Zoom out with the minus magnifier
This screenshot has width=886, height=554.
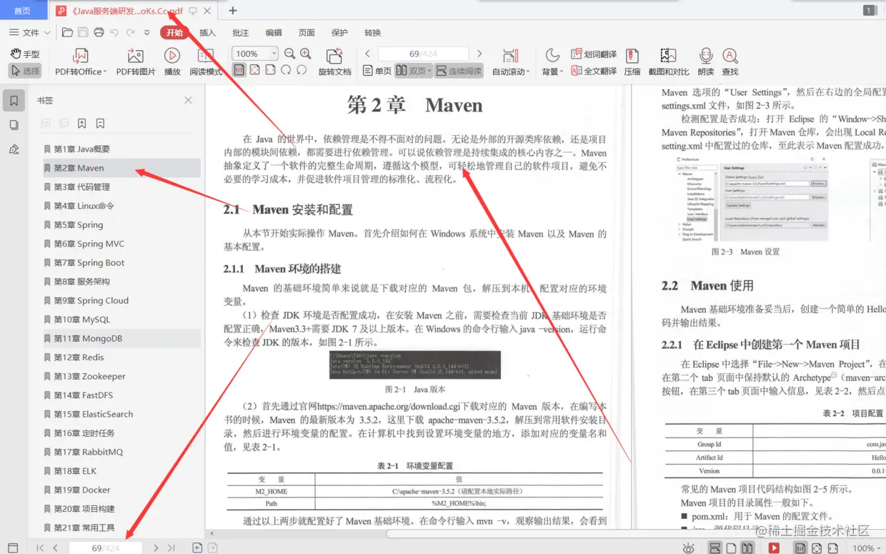(289, 54)
